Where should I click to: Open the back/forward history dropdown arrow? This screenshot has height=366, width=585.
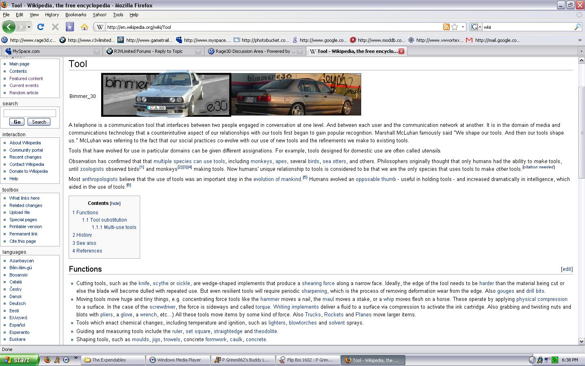29,27
